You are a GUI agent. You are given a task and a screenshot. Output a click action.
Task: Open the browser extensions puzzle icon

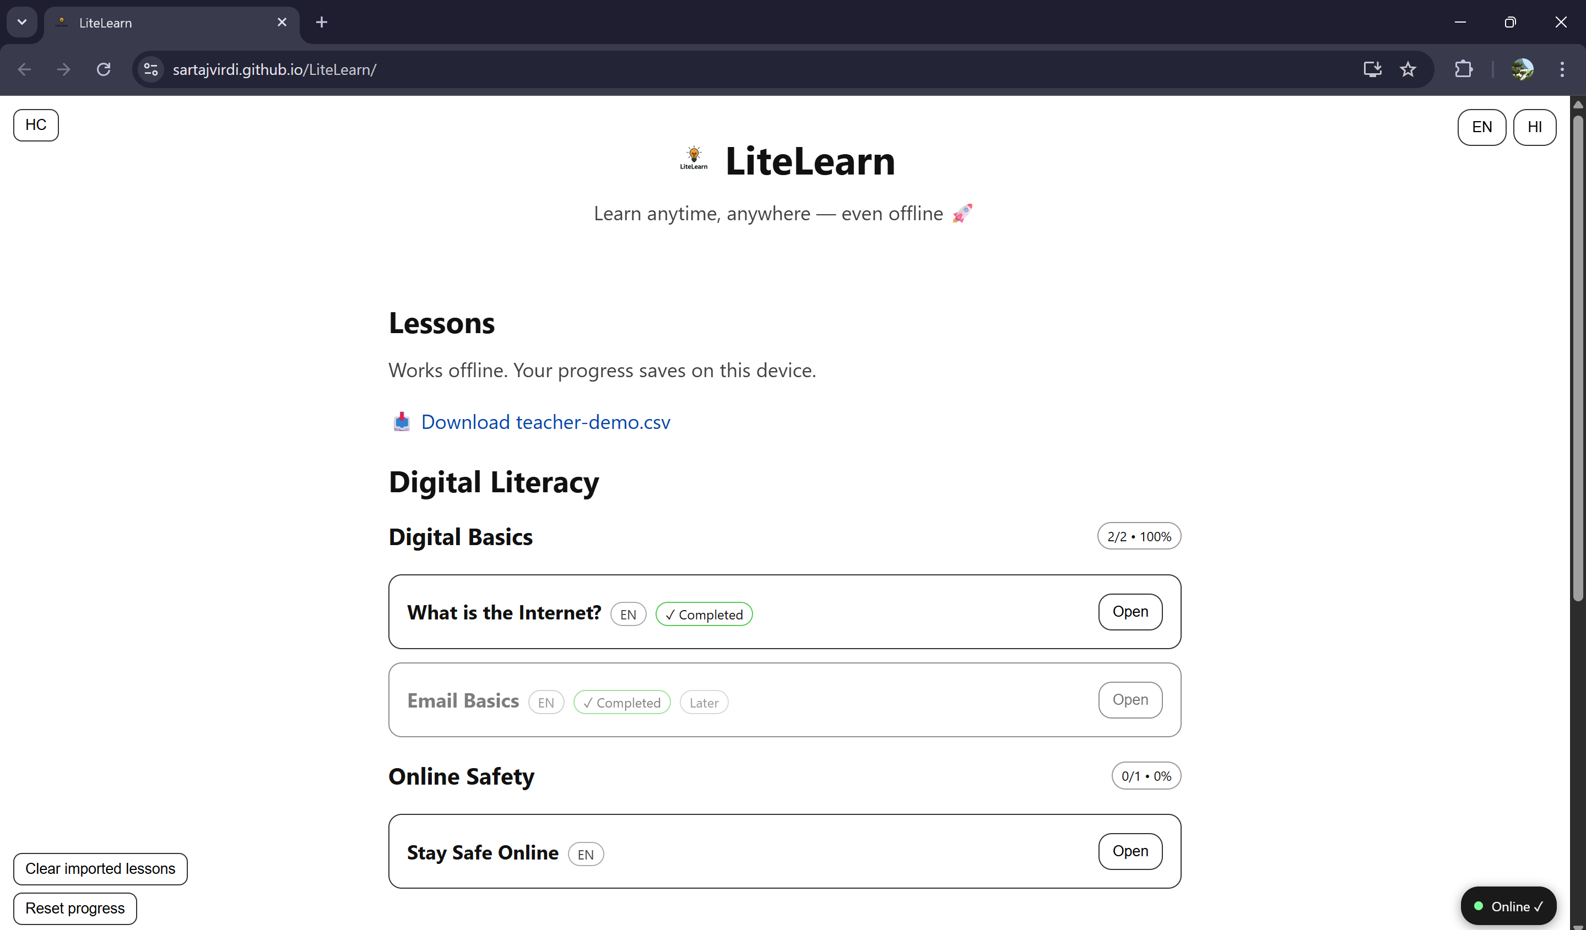coord(1463,69)
